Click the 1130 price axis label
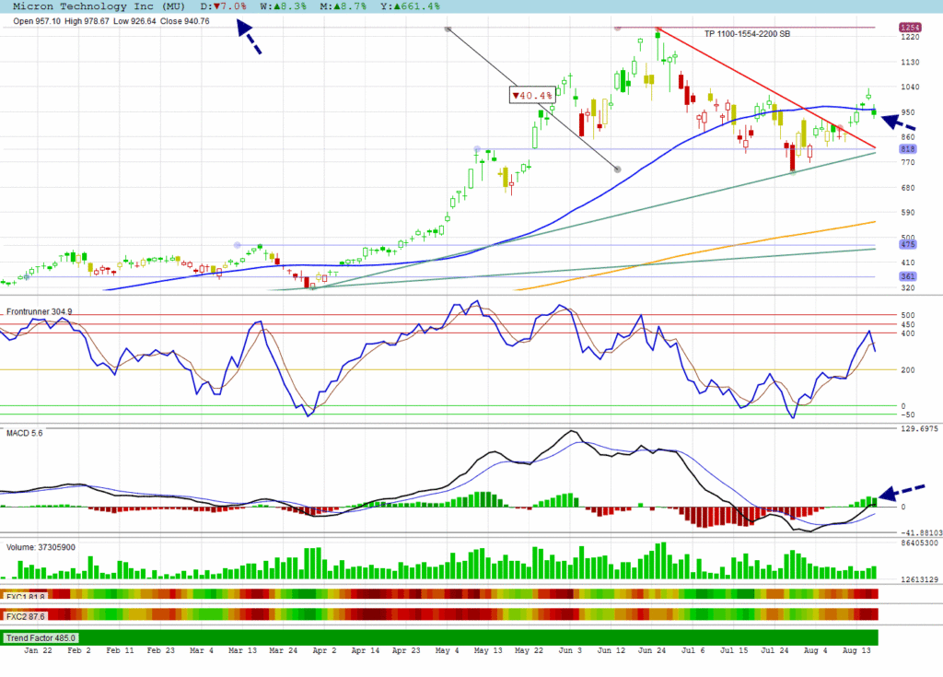The height and width of the screenshot is (677, 943). coord(910,62)
